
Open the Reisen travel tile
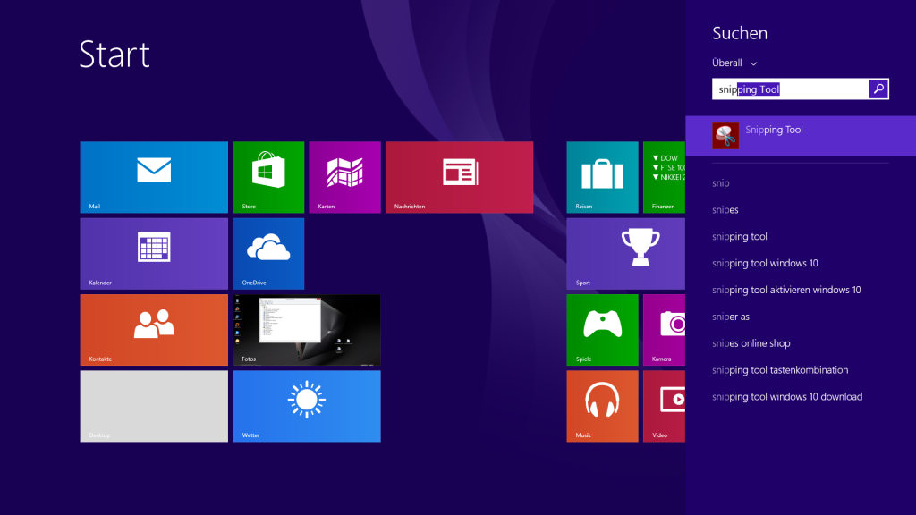(x=602, y=177)
